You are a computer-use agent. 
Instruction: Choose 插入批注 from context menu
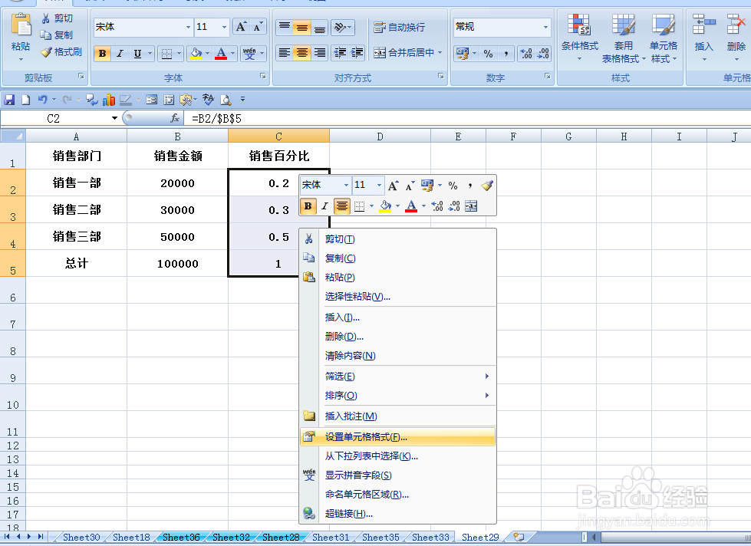[397, 416]
